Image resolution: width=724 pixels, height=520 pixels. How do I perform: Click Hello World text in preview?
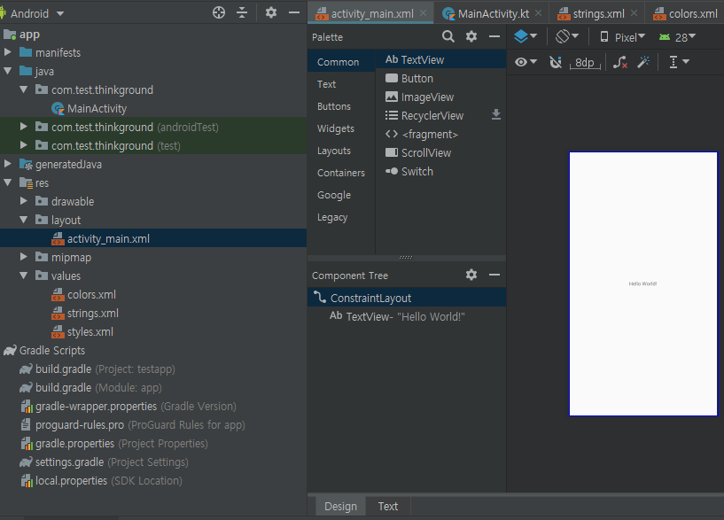642,283
